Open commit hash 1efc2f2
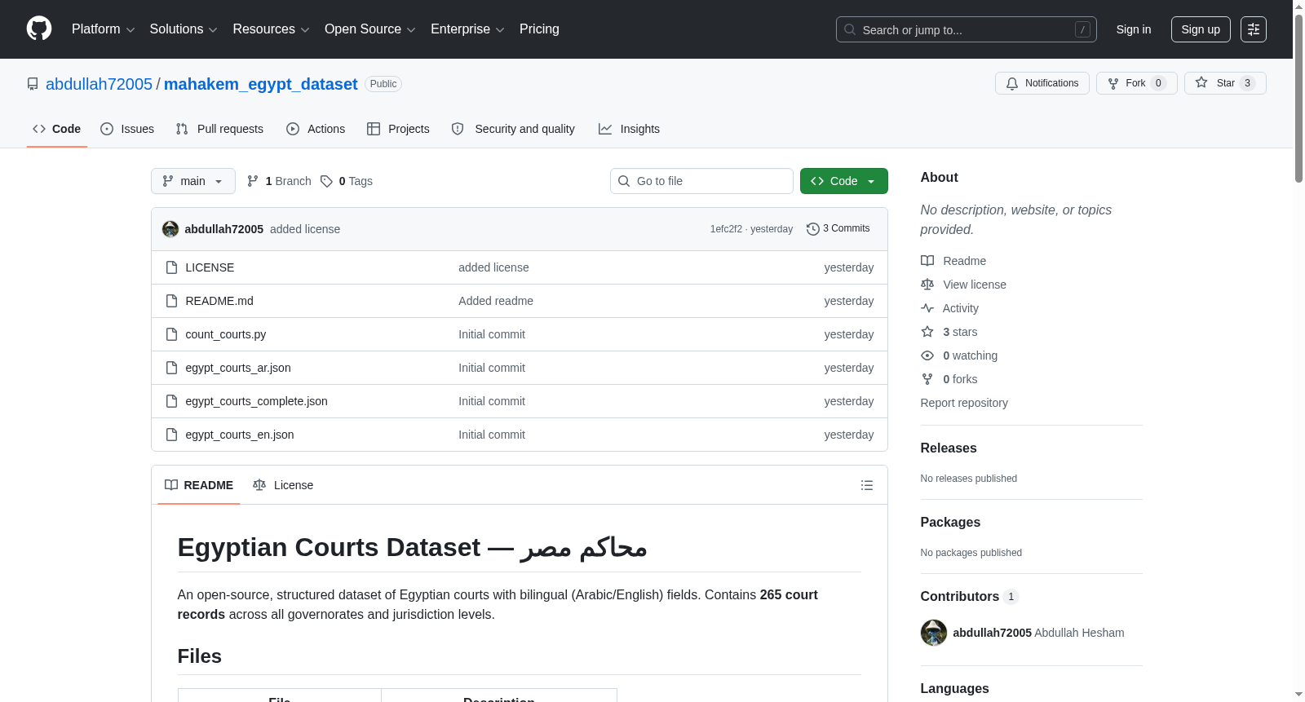Screen dimensions: 1305x702 click(726, 229)
